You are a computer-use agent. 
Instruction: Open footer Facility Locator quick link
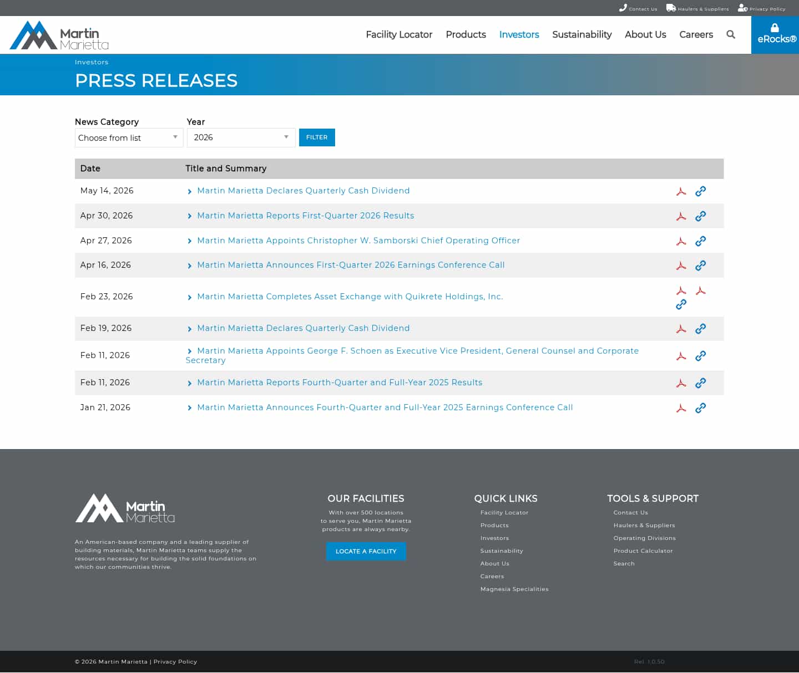tap(504, 512)
